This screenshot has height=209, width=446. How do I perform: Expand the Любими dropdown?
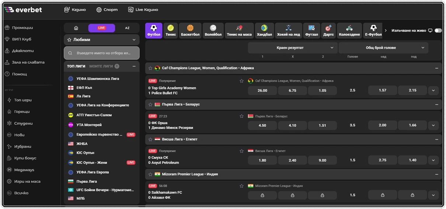coord(102,39)
